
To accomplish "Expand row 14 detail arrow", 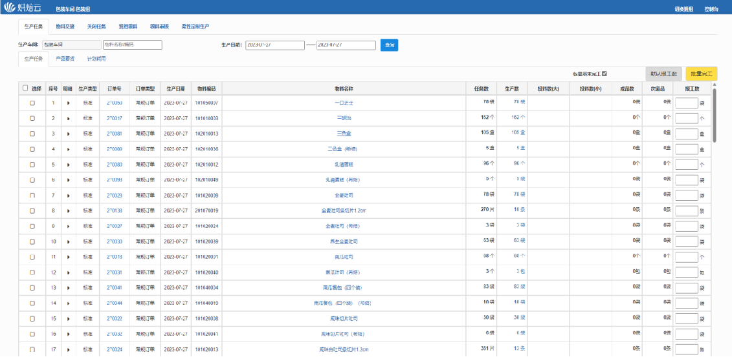I will [68, 303].
